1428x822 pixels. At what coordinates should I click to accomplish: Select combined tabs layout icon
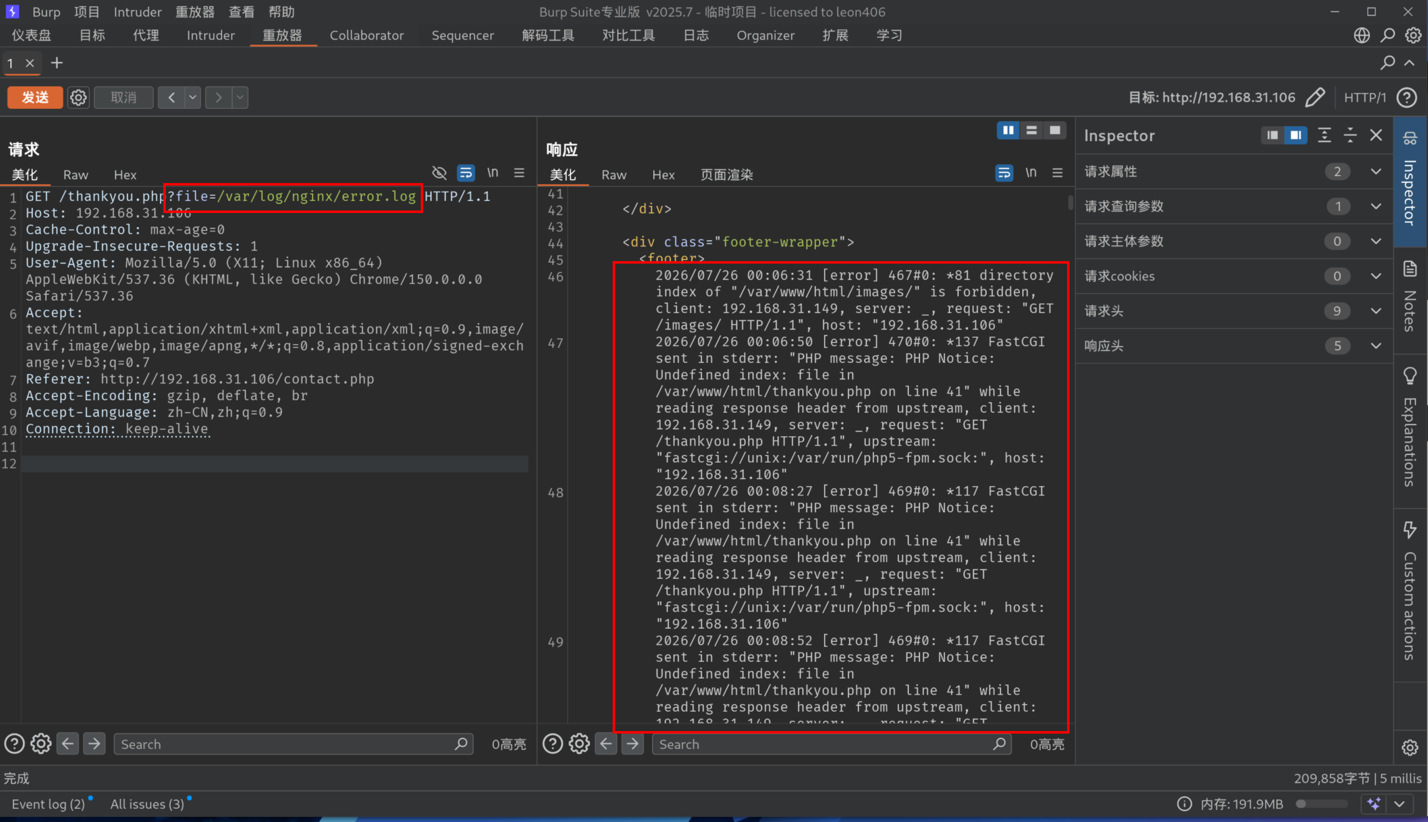(1054, 130)
